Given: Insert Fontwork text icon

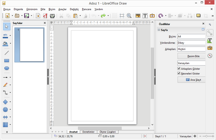Looking at the screenshot, I should pos(152,16).
